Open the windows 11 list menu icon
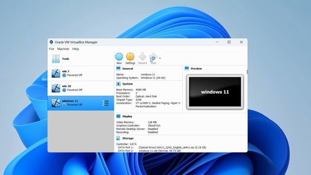 coord(105,103)
